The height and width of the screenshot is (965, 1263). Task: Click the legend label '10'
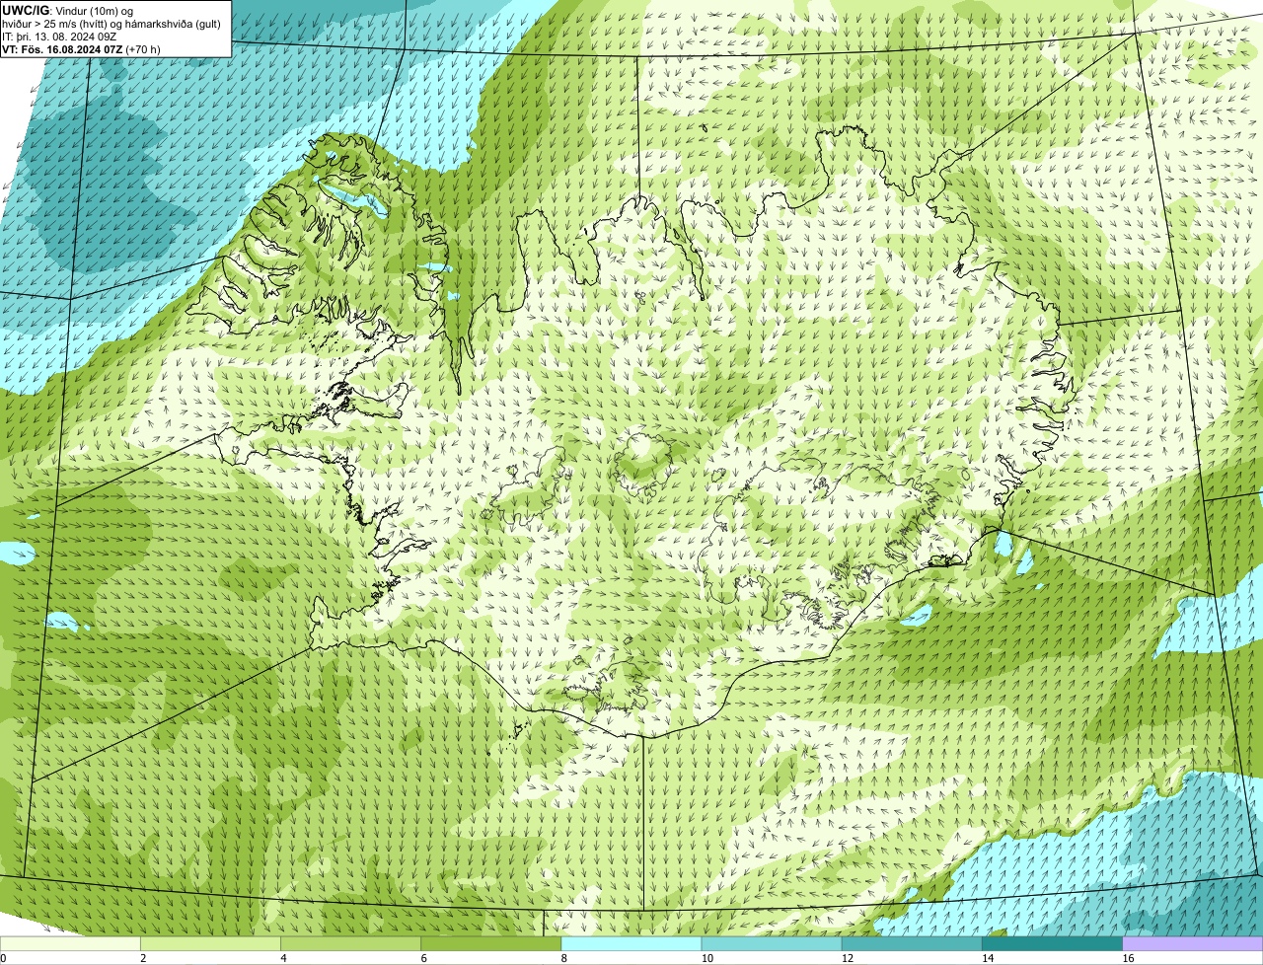706,958
